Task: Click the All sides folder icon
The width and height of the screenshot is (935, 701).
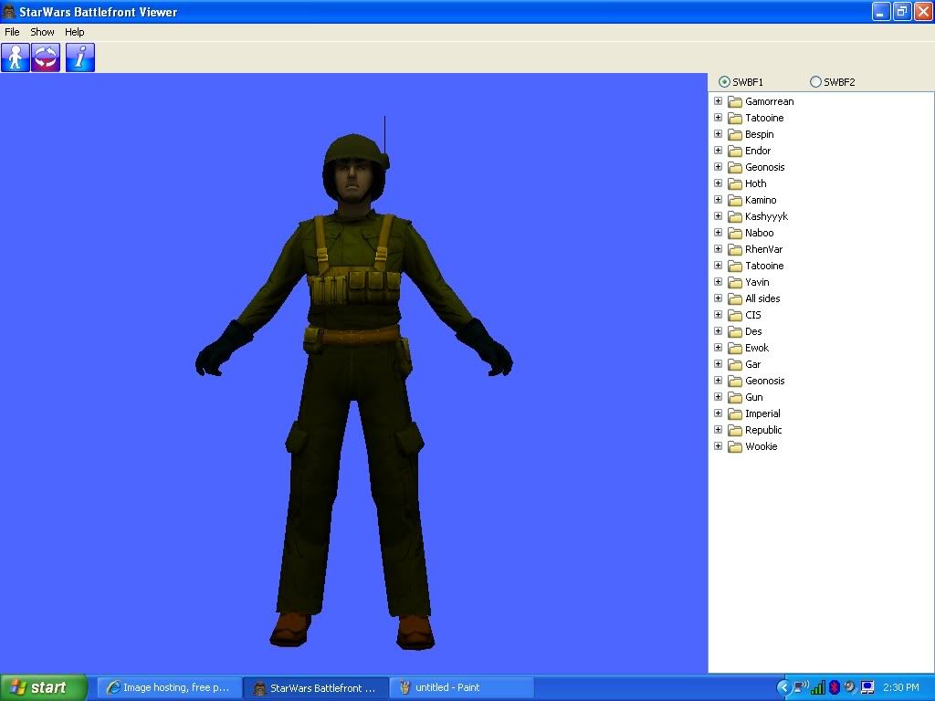Action: pyautogui.click(x=735, y=298)
